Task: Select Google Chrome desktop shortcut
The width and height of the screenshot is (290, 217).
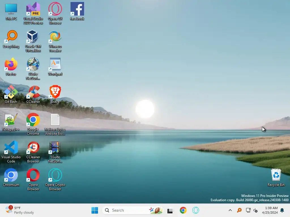Action: pyautogui.click(x=33, y=124)
